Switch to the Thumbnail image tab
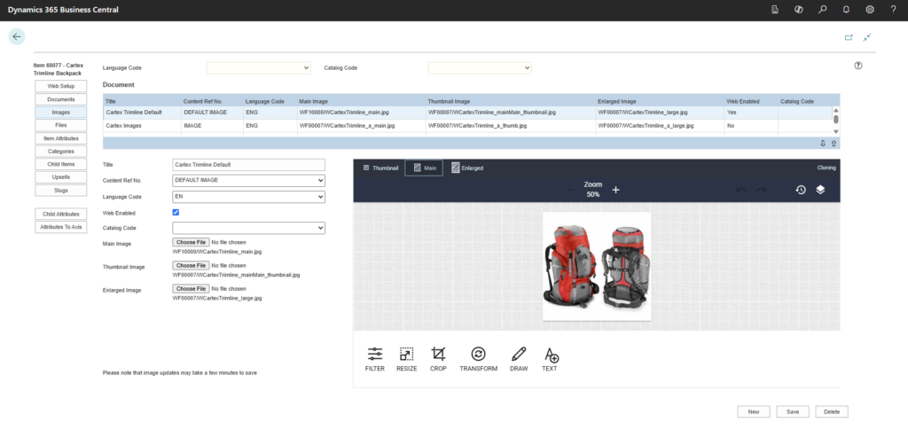908x430 pixels. click(x=381, y=168)
